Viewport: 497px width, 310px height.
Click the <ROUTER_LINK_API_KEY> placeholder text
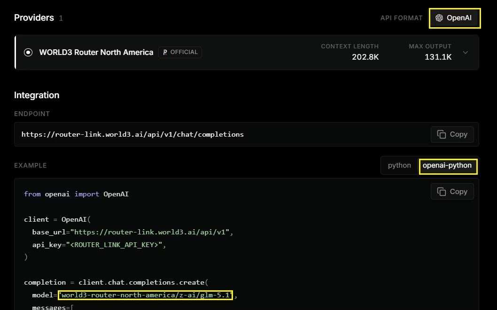(114, 245)
